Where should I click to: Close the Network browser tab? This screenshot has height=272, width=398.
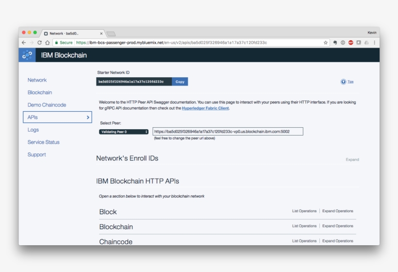pos(101,34)
